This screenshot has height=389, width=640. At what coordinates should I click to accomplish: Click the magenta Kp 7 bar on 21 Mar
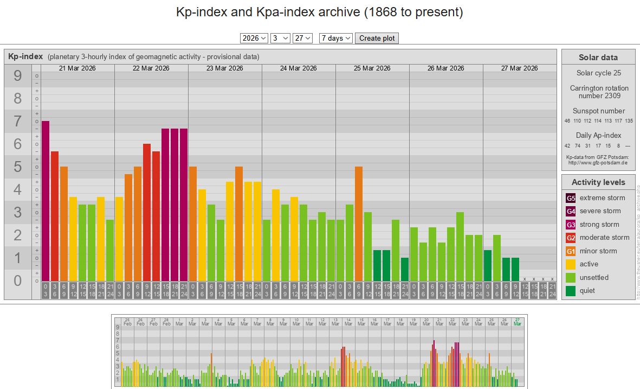(x=46, y=201)
